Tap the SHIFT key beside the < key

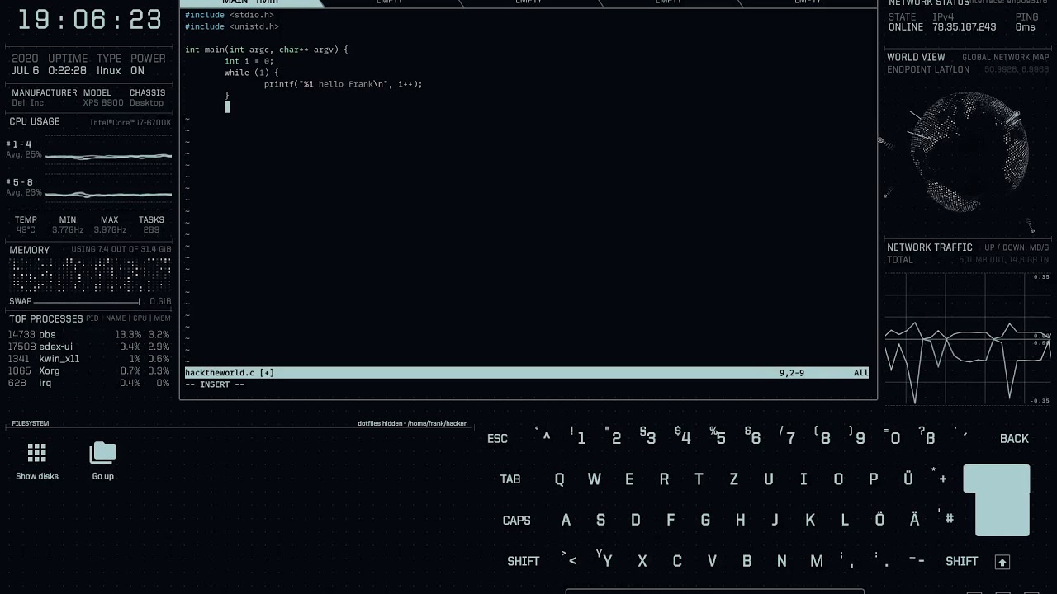click(524, 561)
